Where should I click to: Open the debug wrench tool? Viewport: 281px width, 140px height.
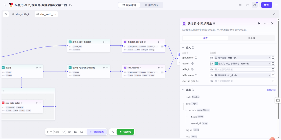[113, 132]
